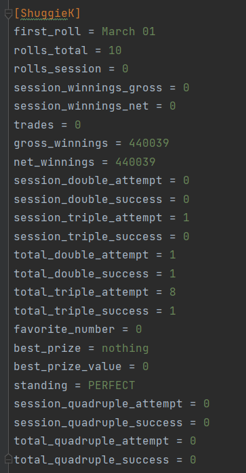Click the first_roll value March 01
The width and height of the screenshot is (246, 473).
(x=129, y=32)
